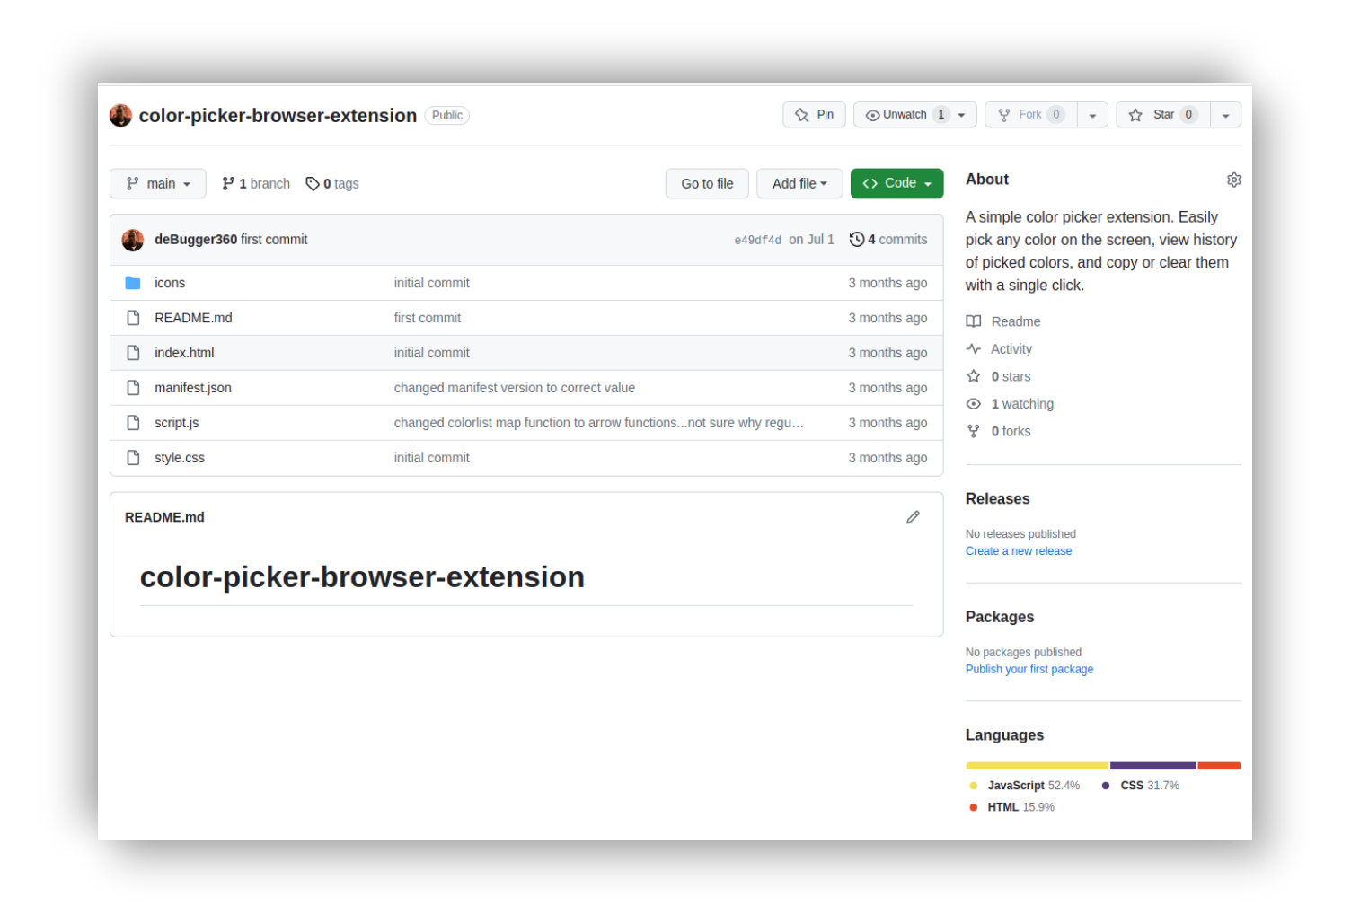Open the Activity link in About

(x=1011, y=349)
